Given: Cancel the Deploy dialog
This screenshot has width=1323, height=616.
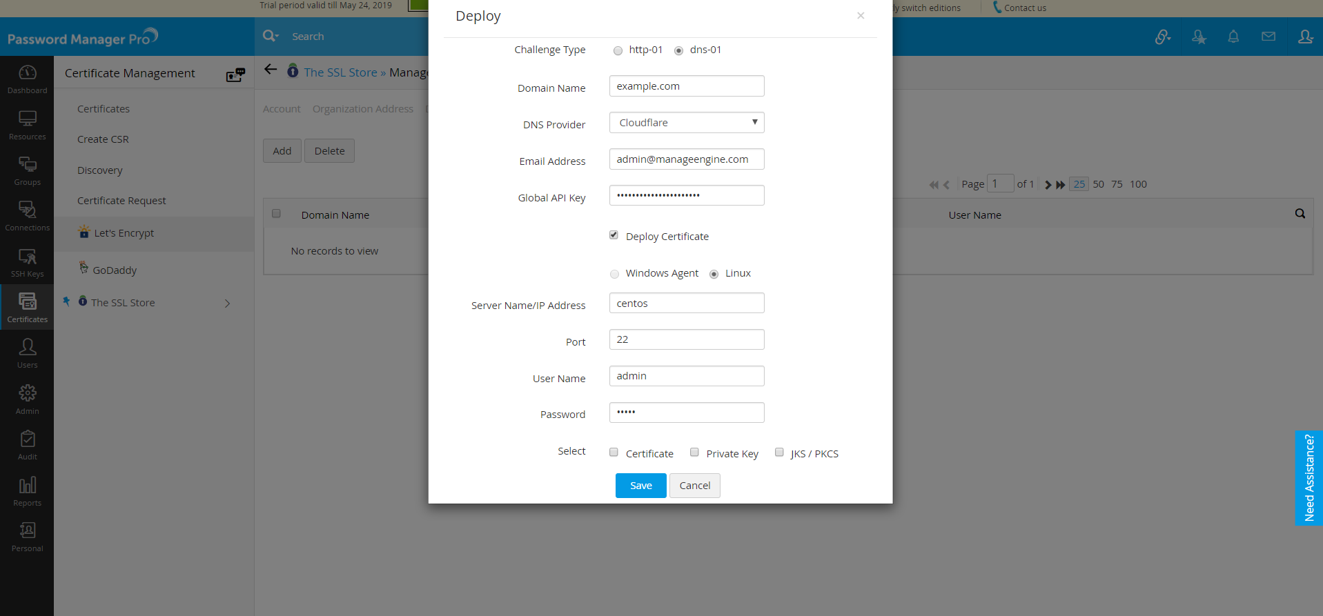Looking at the screenshot, I should click(694, 486).
